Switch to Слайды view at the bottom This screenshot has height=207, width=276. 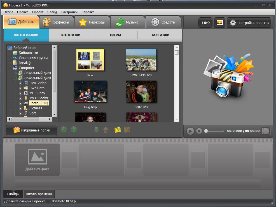click(13, 194)
